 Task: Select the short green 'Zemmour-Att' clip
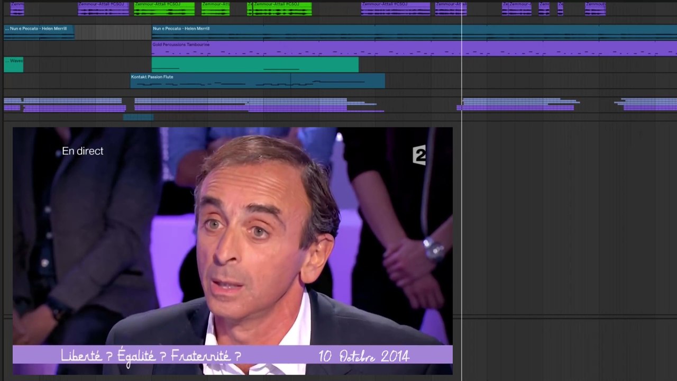(x=215, y=8)
